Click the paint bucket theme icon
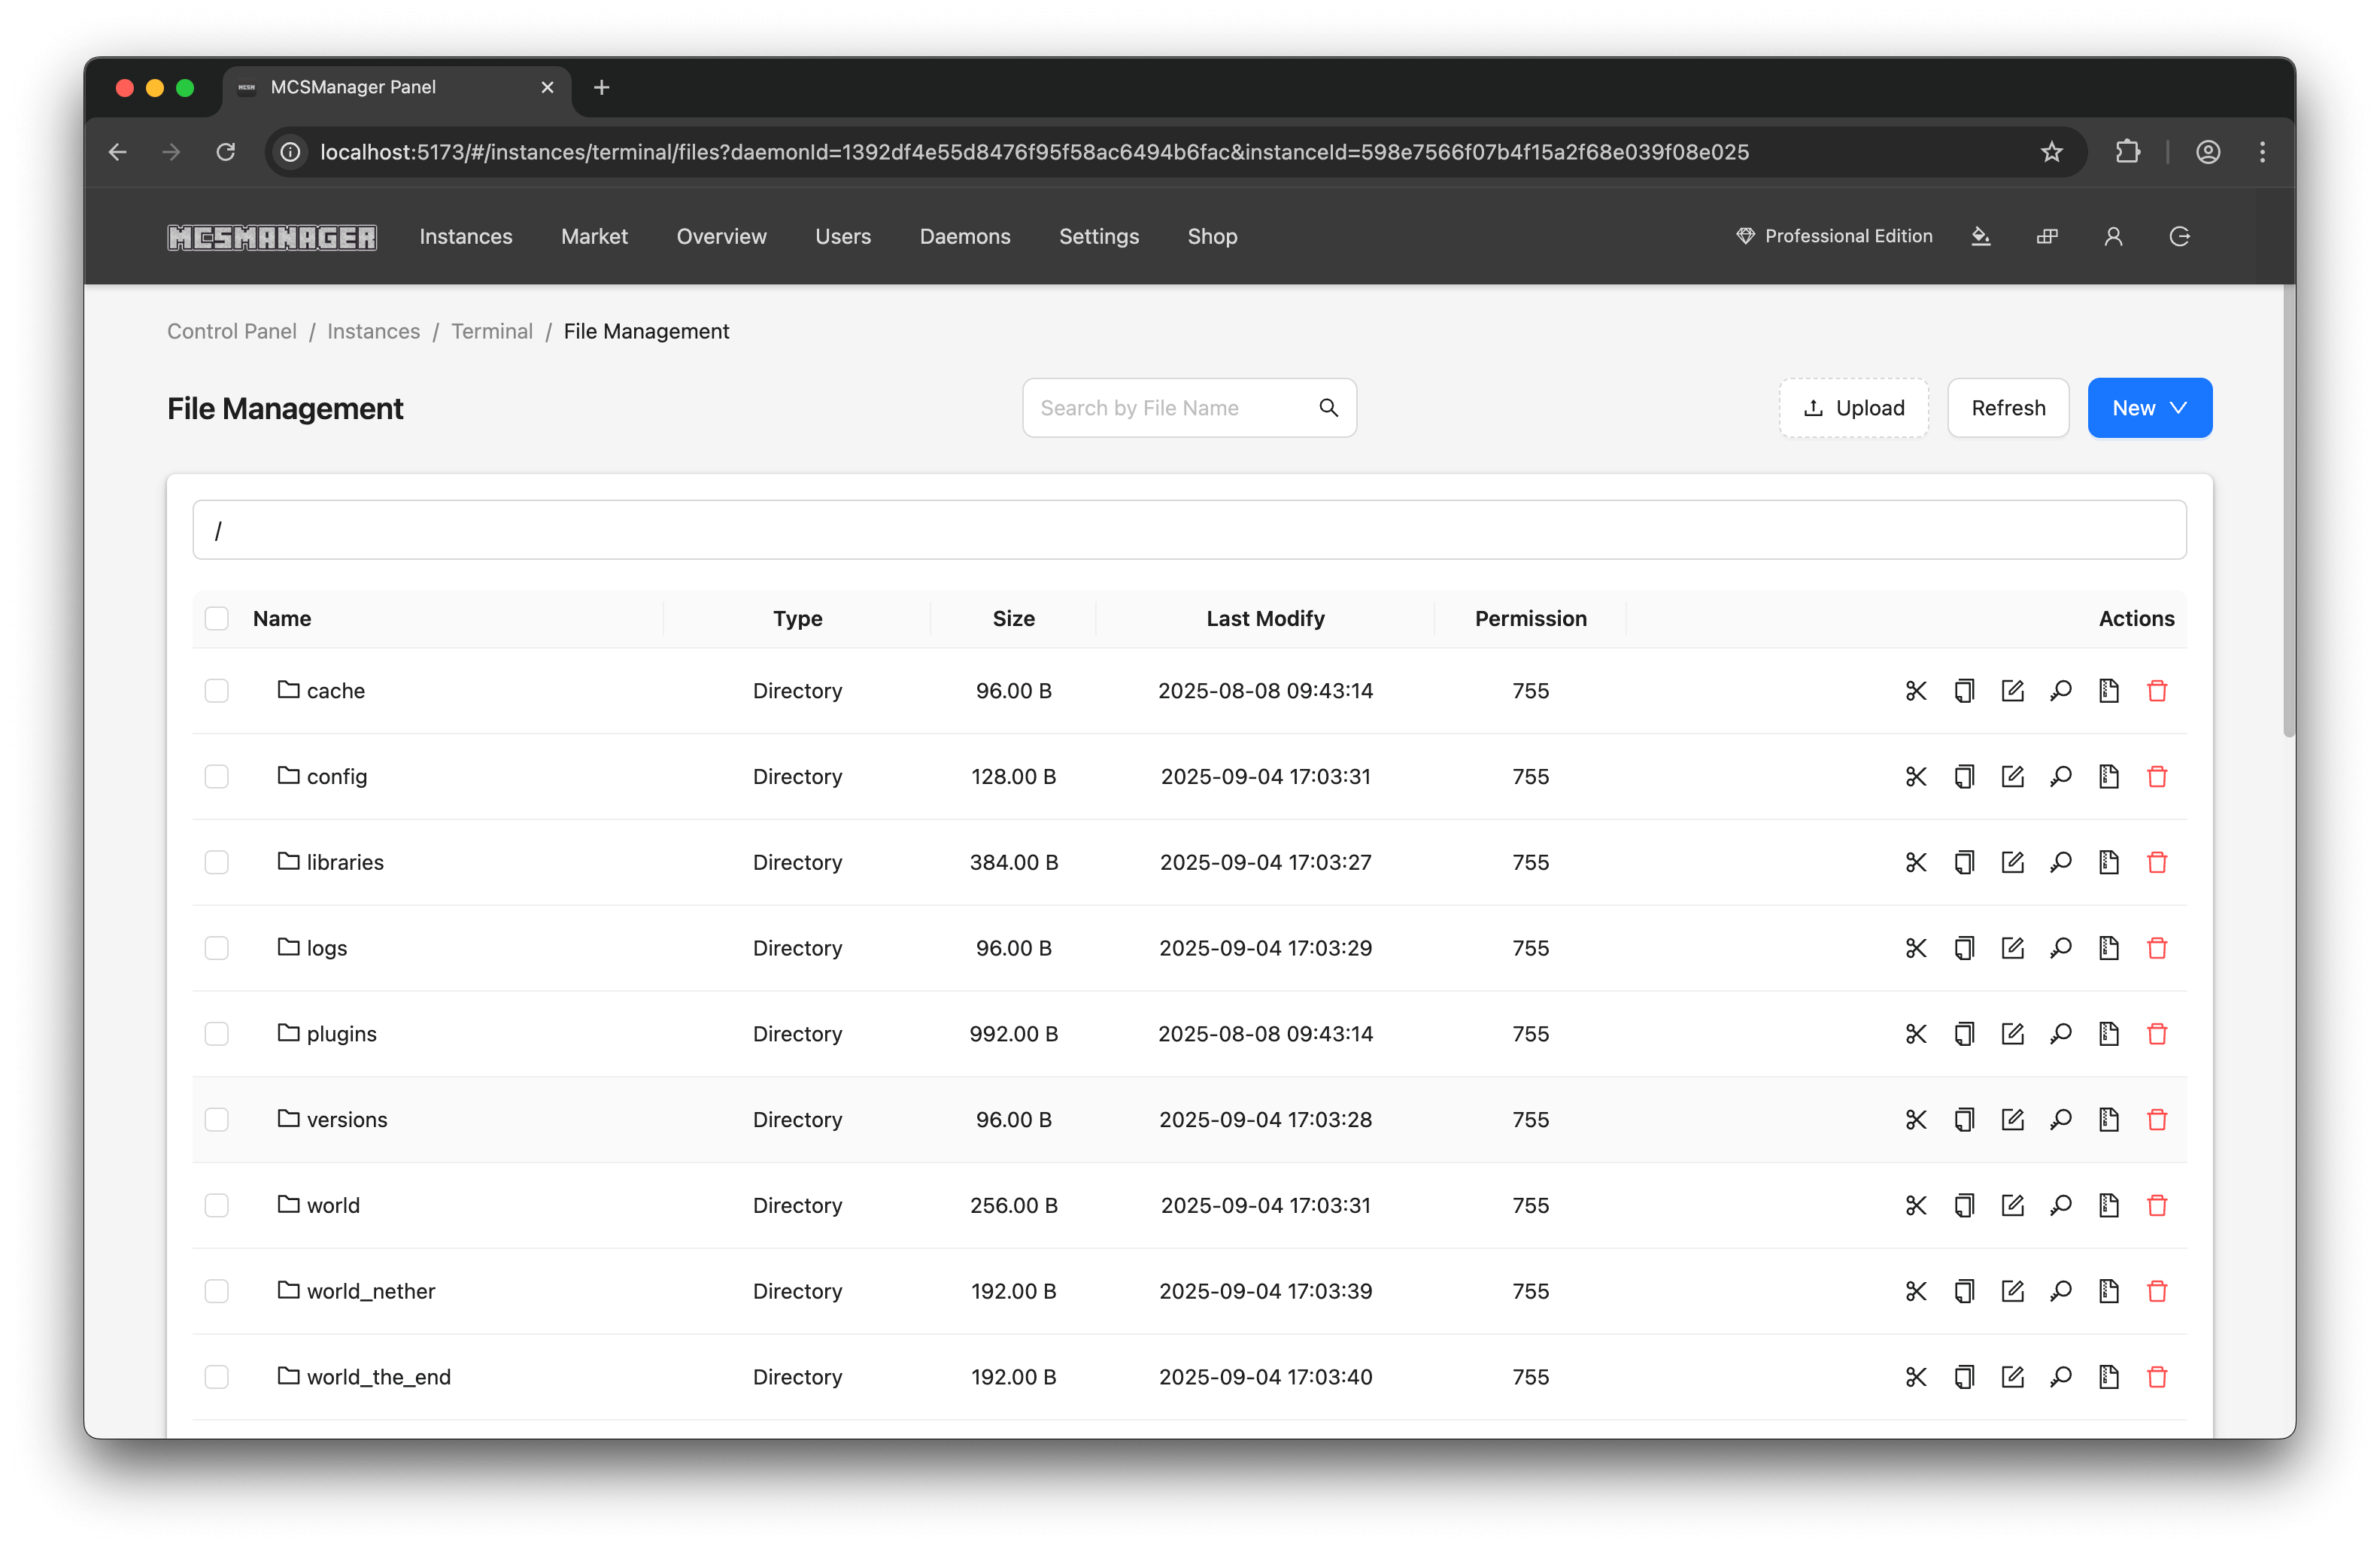 [1980, 237]
